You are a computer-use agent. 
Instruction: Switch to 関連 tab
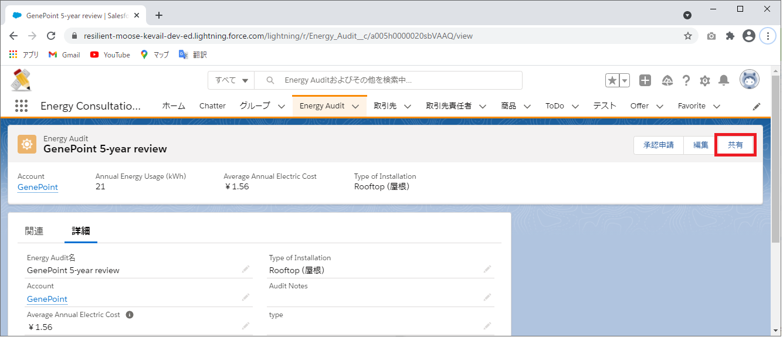(35, 231)
